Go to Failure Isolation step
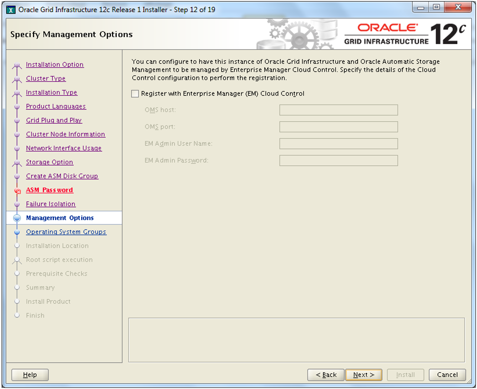477x389 pixels. point(51,204)
